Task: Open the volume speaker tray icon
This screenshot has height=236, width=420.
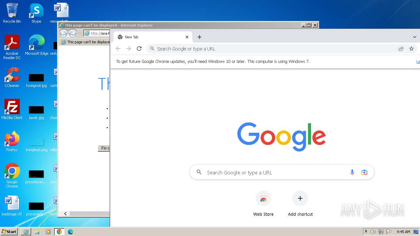Action: click(373, 232)
